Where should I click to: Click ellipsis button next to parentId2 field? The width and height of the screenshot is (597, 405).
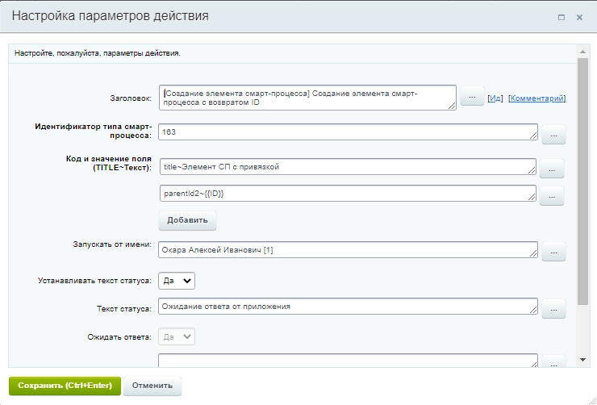[550, 196]
